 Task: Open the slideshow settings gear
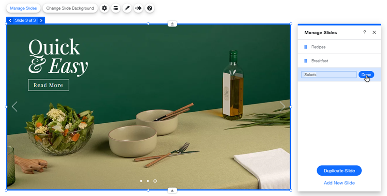(104, 8)
